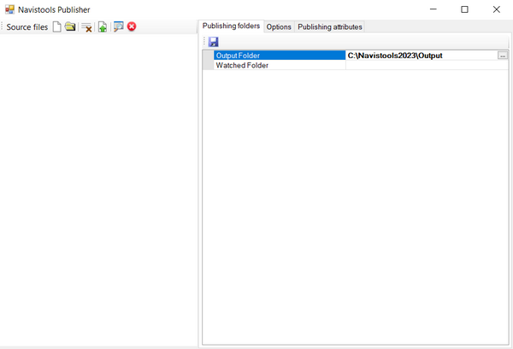Open the add folder icon in Source files
Screen dimensions: 513x349
tap(70, 27)
